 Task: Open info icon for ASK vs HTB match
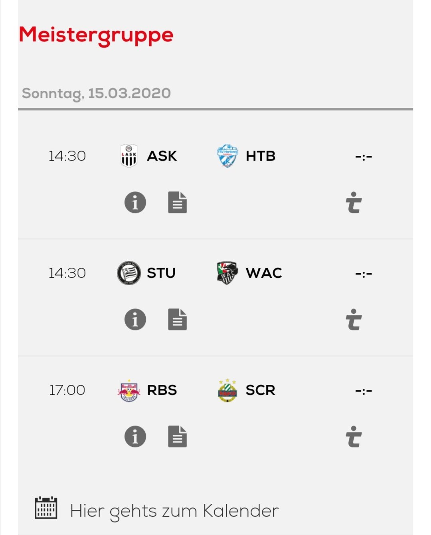pyautogui.click(x=135, y=202)
